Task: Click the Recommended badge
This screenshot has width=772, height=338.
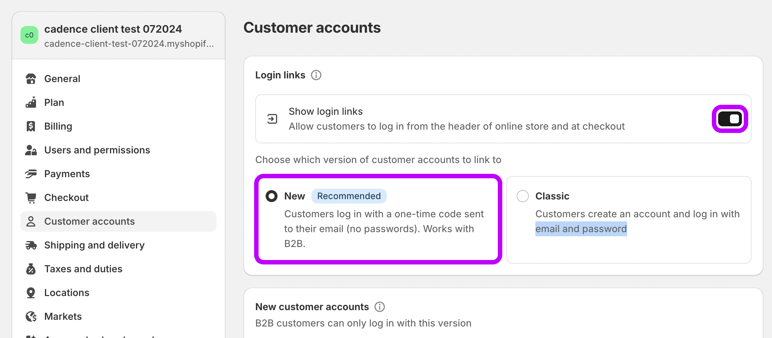Action: pyautogui.click(x=349, y=196)
